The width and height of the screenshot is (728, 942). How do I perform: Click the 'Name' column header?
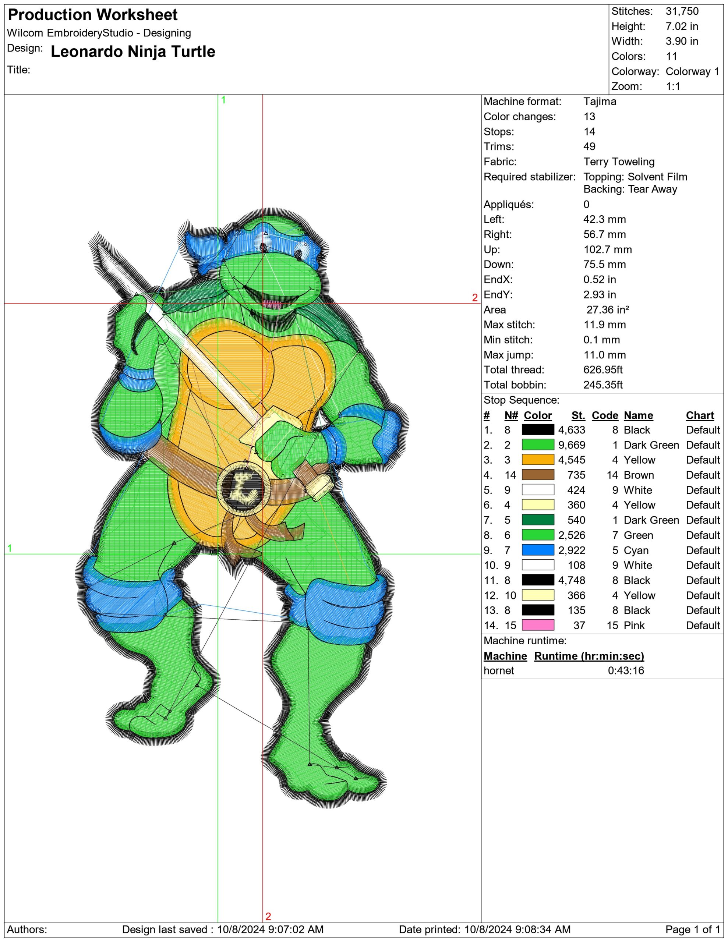(x=638, y=415)
